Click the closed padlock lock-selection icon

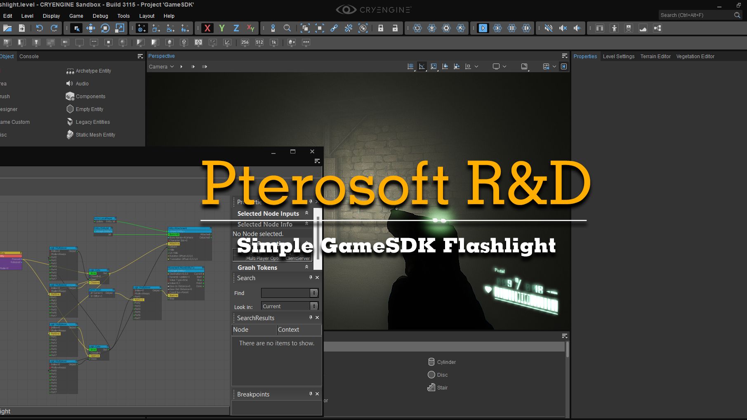381,28
